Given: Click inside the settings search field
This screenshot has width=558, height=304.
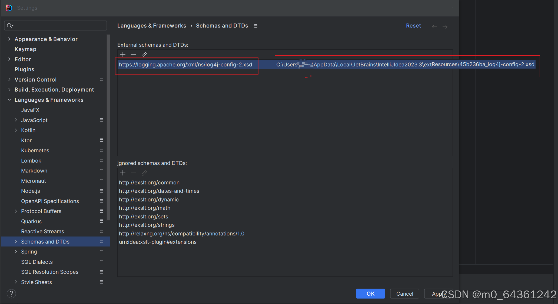Looking at the screenshot, I should [55, 25].
